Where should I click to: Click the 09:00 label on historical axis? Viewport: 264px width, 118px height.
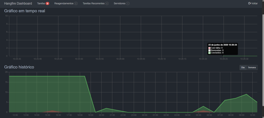242,115
